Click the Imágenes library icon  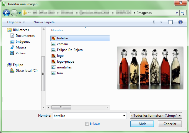[12, 42]
